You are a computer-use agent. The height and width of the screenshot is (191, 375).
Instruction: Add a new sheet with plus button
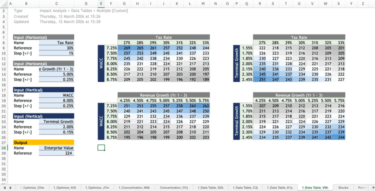pos(373,187)
